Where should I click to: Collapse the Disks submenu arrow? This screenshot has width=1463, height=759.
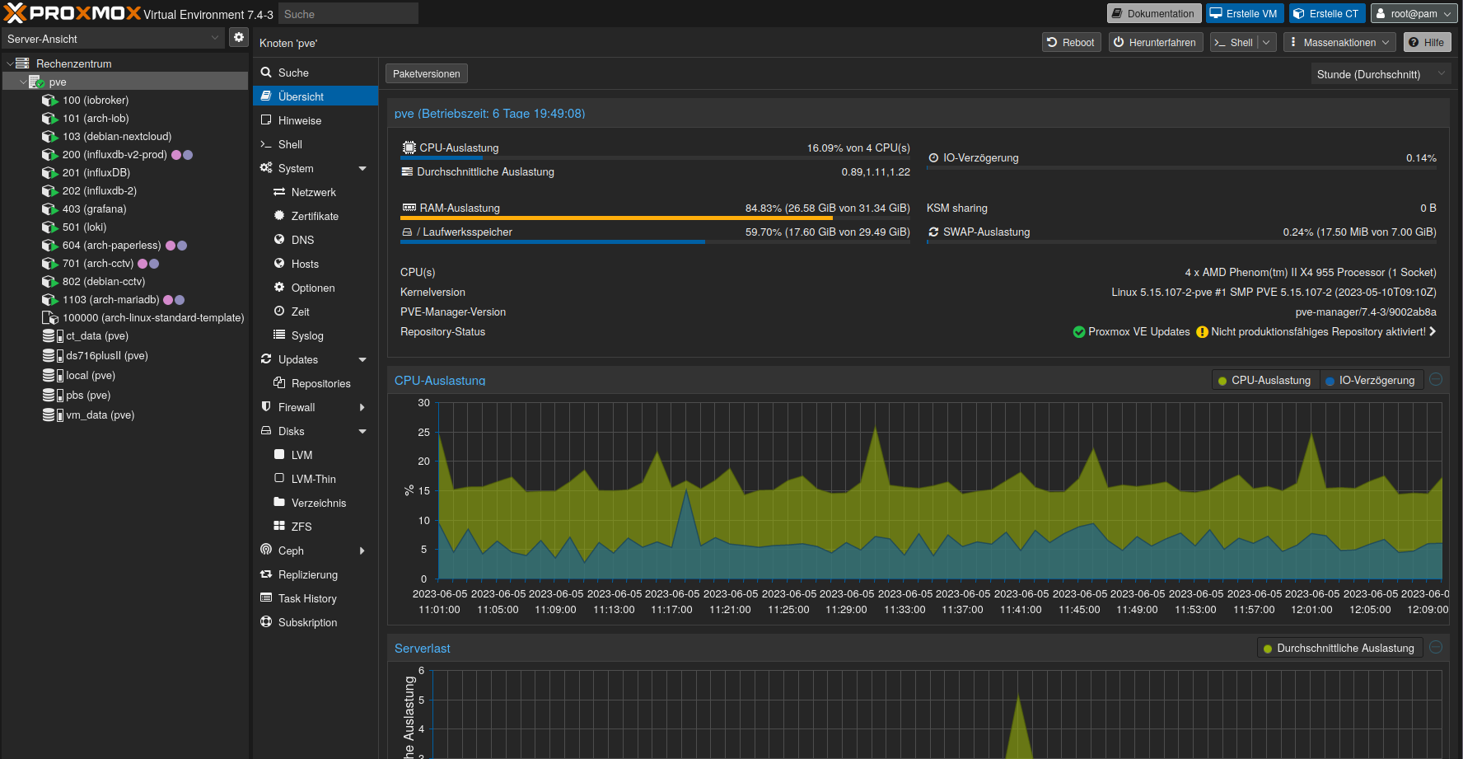coord(362,431)
